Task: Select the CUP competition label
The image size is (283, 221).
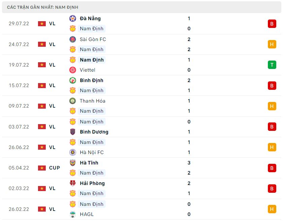Action: 55,168
